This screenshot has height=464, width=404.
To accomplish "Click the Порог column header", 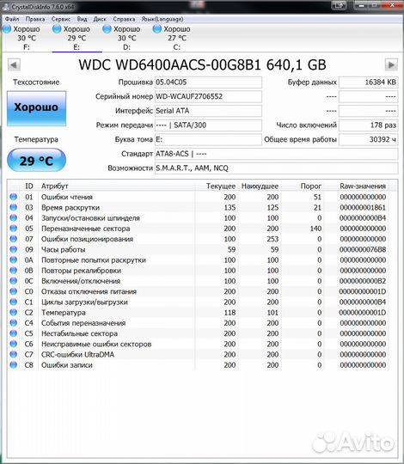I will point(311,186).
